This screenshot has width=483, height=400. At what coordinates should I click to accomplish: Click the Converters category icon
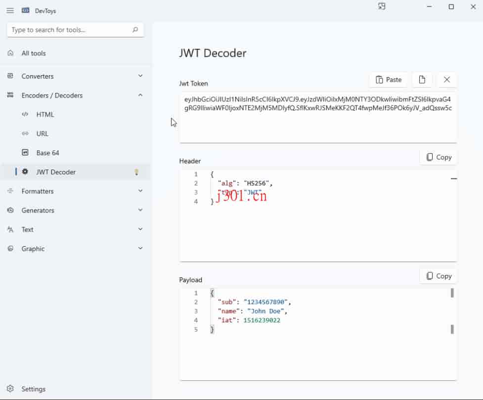(10, 76)
